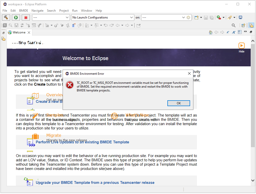The height and width of the screenshot is (194, 256).
Task: Expand the next annotation dropdown arrow
Action: point(91,25)
